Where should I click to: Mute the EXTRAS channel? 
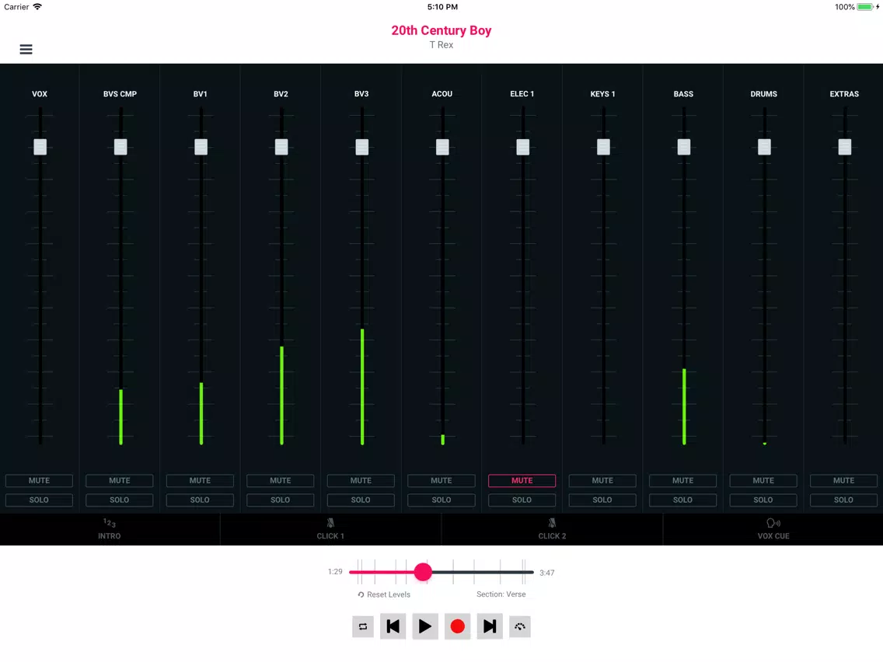click(843, 481)
